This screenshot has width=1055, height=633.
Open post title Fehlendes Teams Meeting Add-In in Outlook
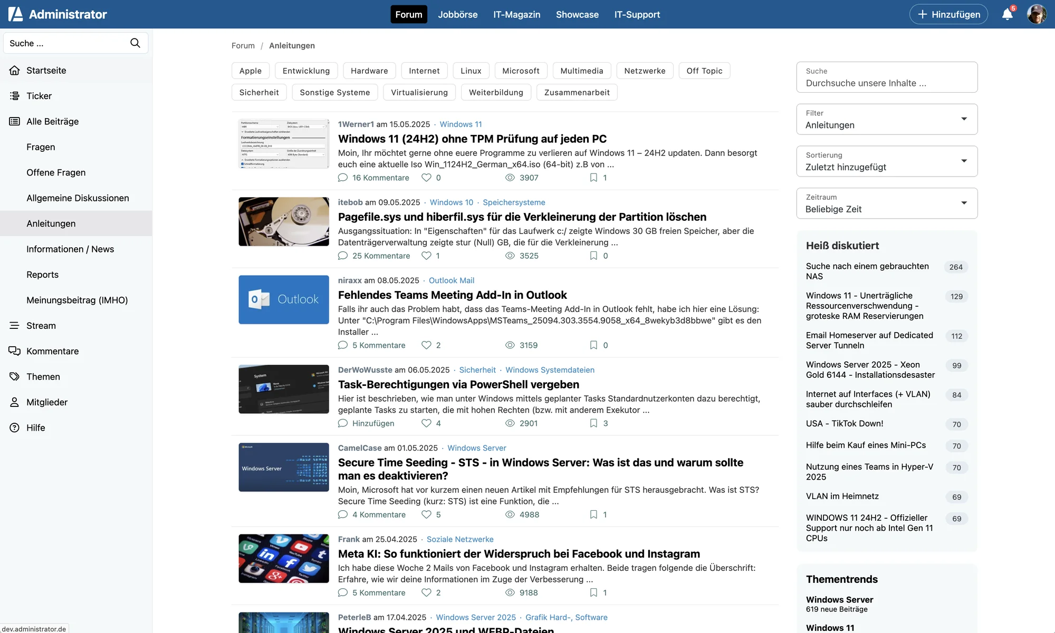[453, 295]
